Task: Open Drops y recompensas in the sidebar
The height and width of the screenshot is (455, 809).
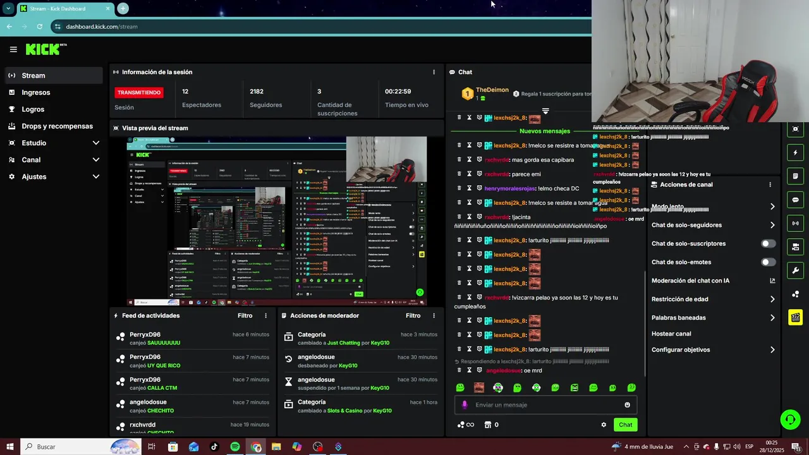Action: tap(54, 126)
